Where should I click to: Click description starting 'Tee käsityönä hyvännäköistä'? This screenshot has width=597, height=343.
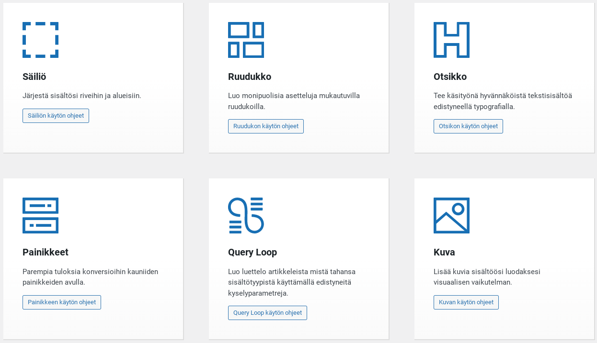tap(503, 101)
